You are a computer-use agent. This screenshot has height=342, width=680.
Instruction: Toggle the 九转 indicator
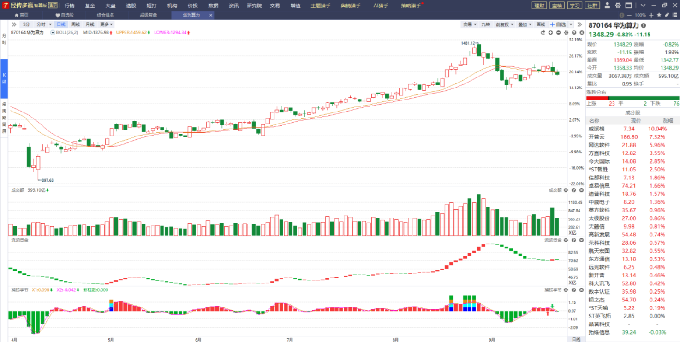(486, 24)
